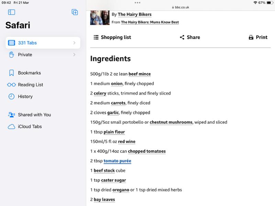
Task: Click the Print printer icon
Action: coord(251,37)
